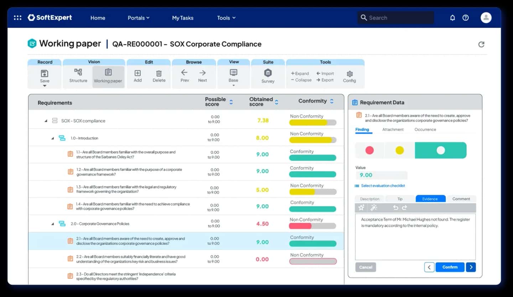Select the yellow finding option
Screen dimensions: 513x297
(400, 150)
